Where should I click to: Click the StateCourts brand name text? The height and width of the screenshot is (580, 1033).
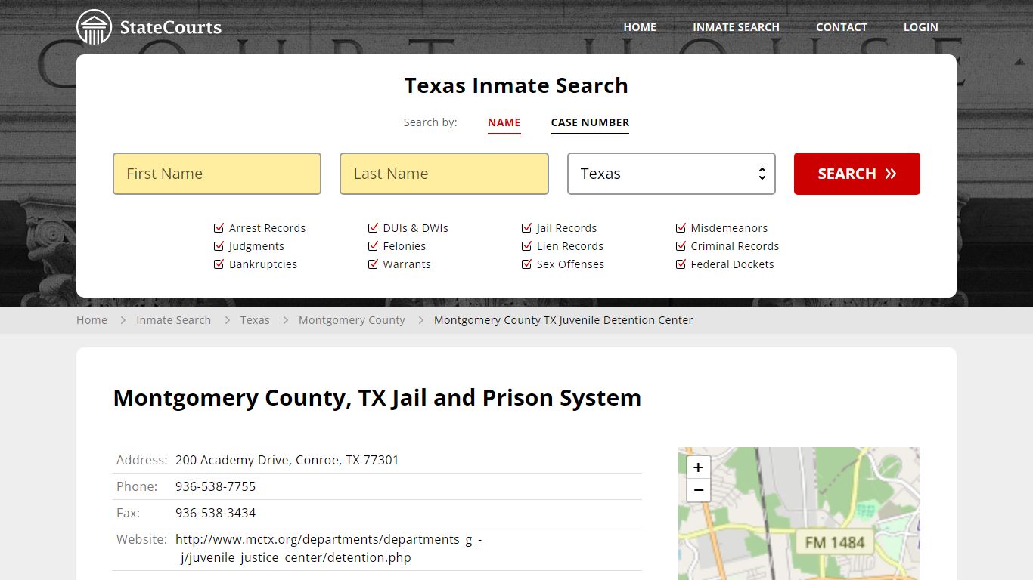click(171, 28)
